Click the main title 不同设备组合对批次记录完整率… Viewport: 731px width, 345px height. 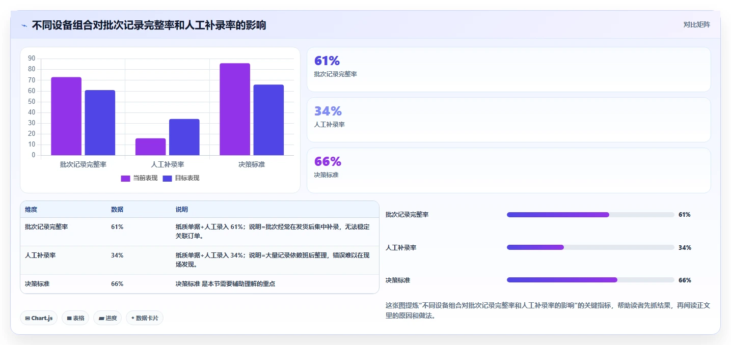(149, 25)
